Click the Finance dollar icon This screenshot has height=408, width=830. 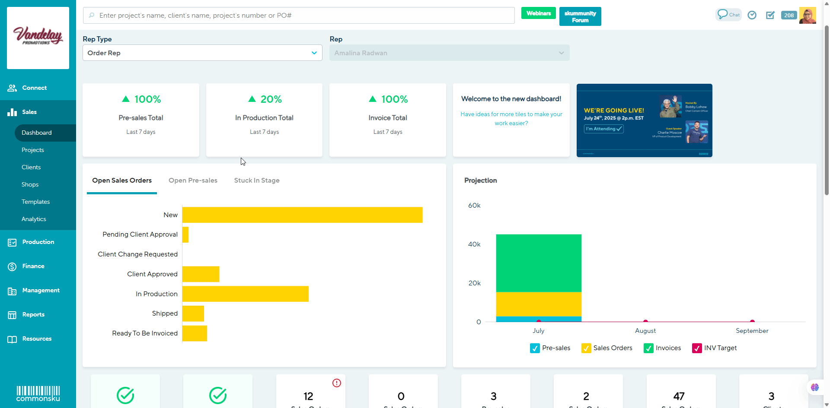coord(12,266)
